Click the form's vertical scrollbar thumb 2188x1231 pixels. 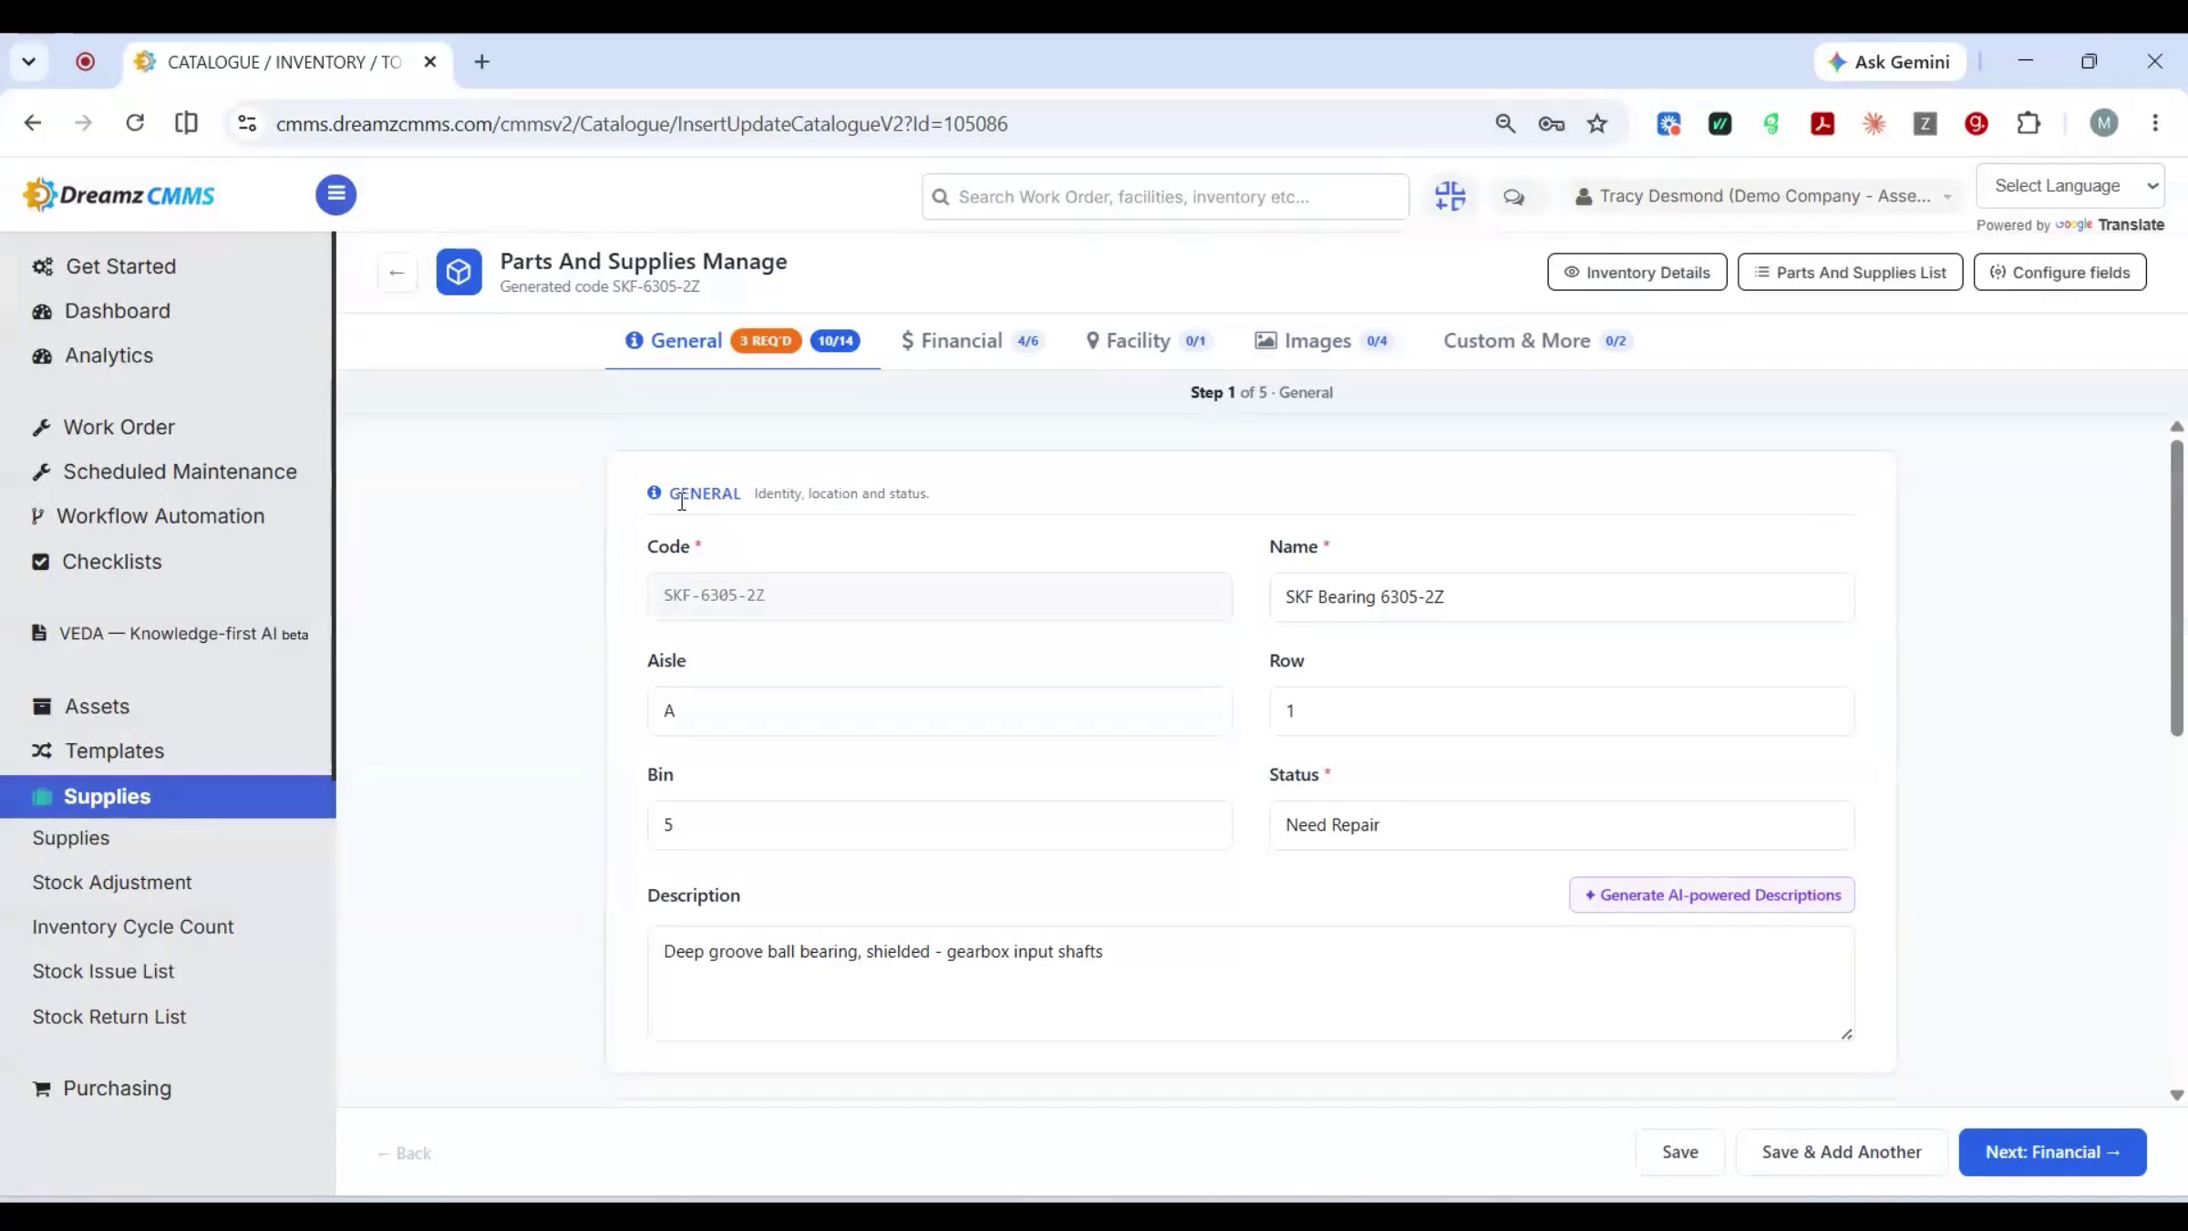[2176, 588]
